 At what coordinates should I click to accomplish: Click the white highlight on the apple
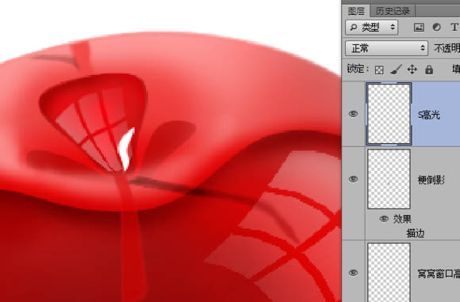126,149
